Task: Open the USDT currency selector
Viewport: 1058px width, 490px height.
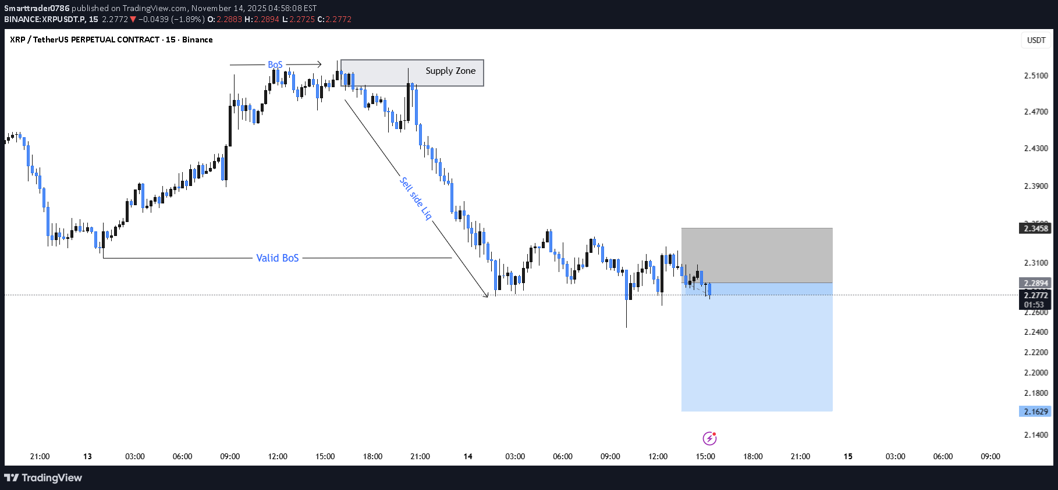Action: 1036,40
